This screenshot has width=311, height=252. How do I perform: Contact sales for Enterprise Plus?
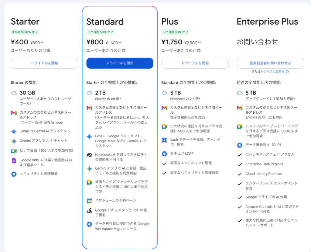270,63
